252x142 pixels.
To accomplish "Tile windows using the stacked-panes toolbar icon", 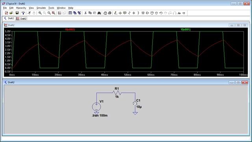I will pyautogui.click(x=70, y=13).
